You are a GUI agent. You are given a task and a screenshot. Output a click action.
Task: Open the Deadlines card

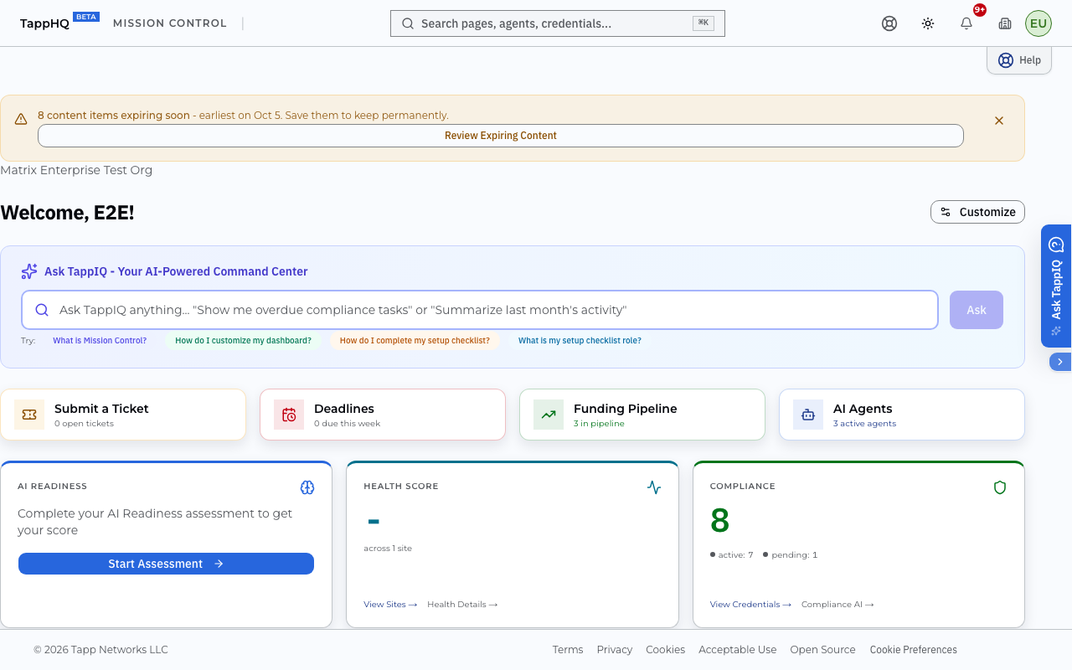tap(383, 415)
